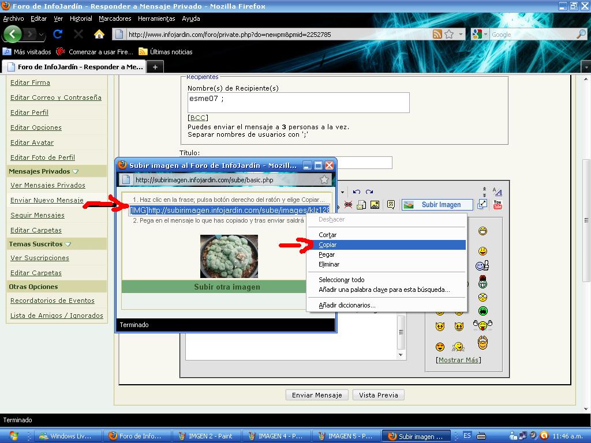Collapse the Temas Suscritos section arrow
This screenshot has height=443, width=591.
click(x=68, y=244)
